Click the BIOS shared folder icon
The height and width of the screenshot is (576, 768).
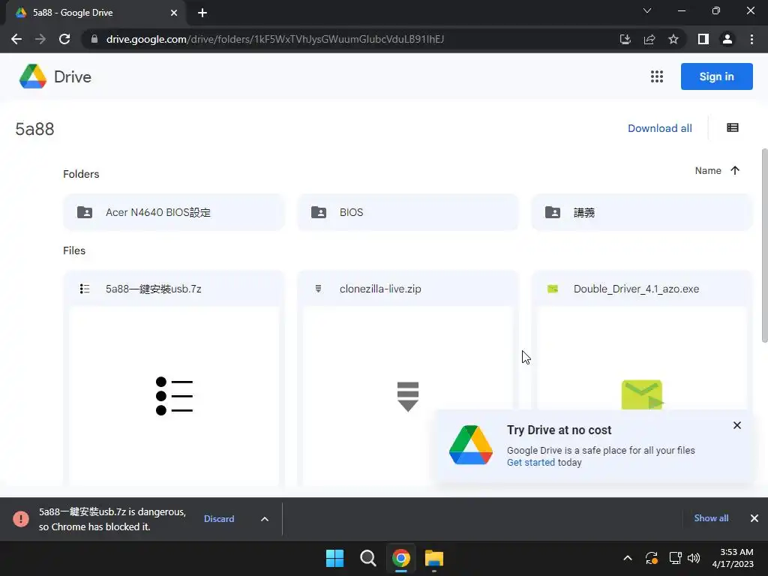319,212
